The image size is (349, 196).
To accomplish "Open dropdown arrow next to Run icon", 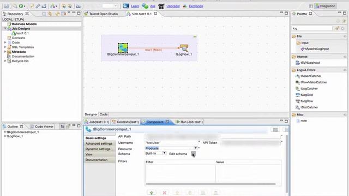I will click(25, 7).
